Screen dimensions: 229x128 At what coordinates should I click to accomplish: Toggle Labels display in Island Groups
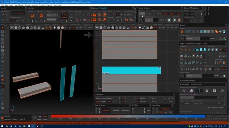(179, 14)
